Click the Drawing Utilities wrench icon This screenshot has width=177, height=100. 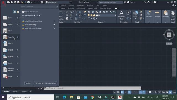coord(5,69)
